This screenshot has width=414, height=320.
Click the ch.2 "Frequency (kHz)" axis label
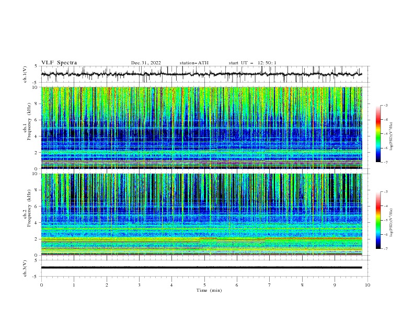(29, 208)
